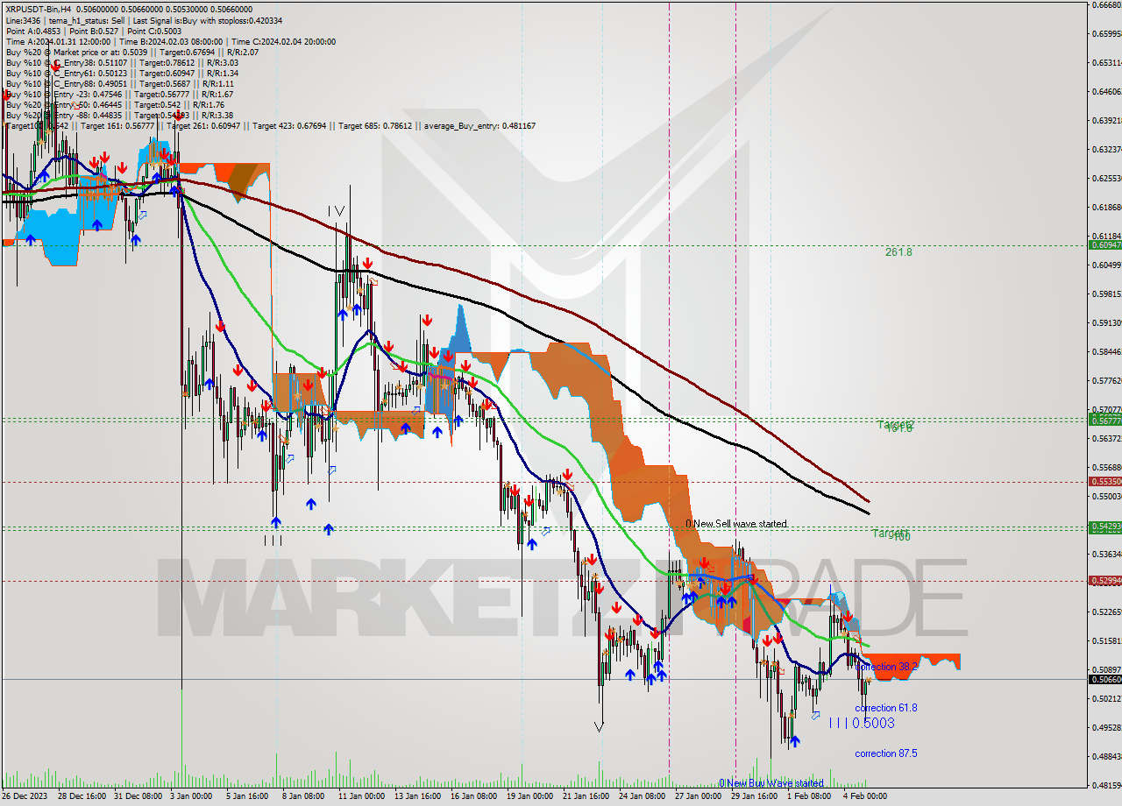Click the green 0.54293 price tag
The height and width of the screenshot is (806, 1122).
pyautogui.click(x=1104, y=527)
